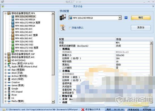Expand the 高级 settings group
155x111 pixels.
[x=60, y=102]
